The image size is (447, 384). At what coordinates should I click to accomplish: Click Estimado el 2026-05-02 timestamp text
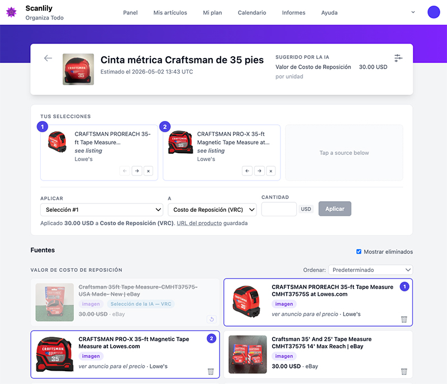coord(146,72)
